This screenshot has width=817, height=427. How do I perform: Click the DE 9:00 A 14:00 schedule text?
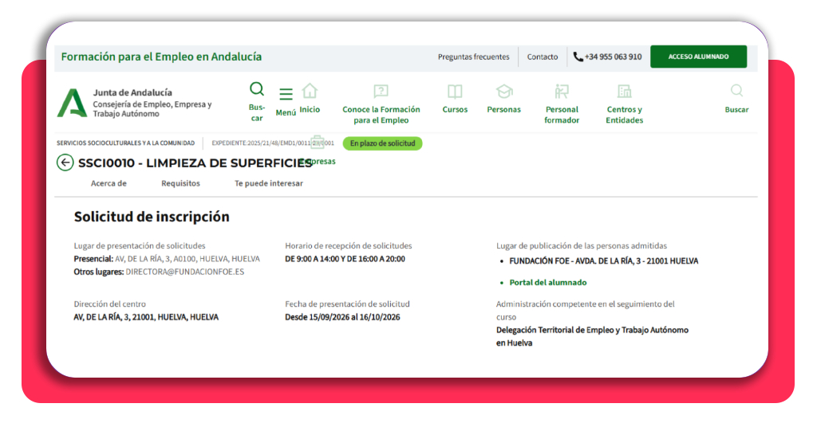pos(345,258)
